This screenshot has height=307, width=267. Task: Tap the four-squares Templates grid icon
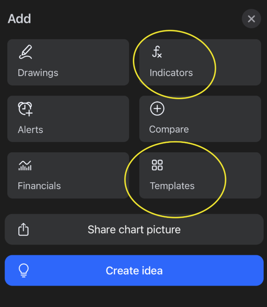click(x=157, y=165)
